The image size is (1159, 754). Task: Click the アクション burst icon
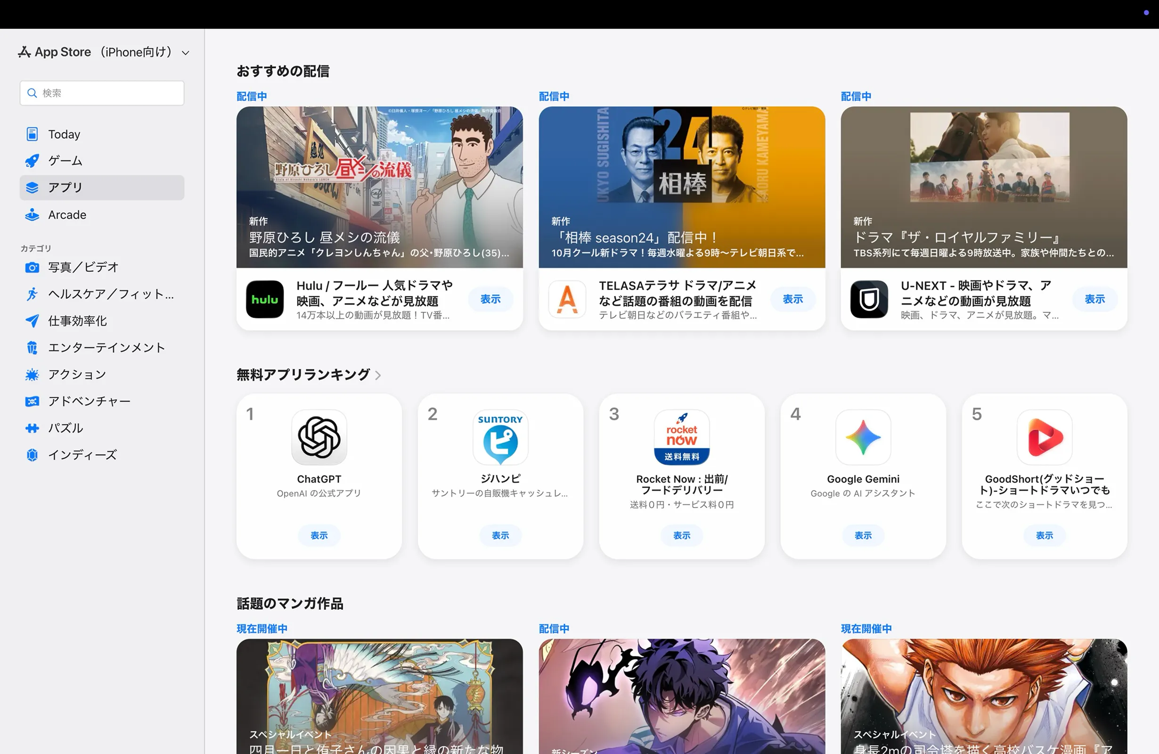[x=32, y=375]
